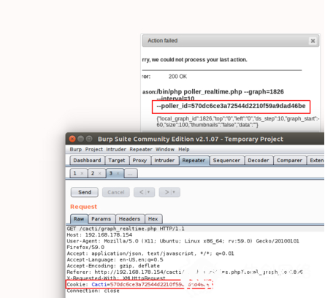Select the Raw request view tab
325x298 pixels.
pyautogui.click(x=79, y=218)
